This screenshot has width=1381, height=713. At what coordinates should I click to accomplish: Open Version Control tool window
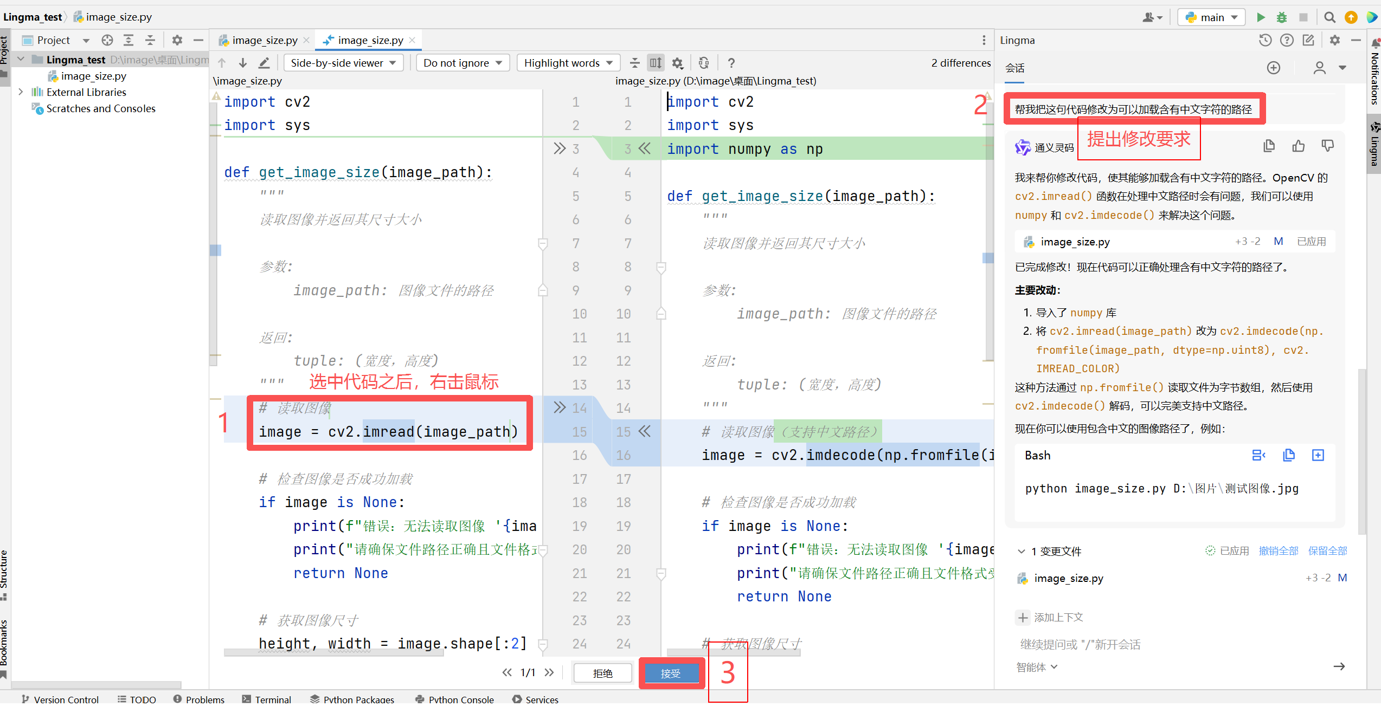tap(60, 699)
